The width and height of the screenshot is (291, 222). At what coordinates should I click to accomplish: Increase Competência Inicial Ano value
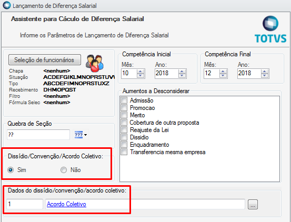(182, 72)
